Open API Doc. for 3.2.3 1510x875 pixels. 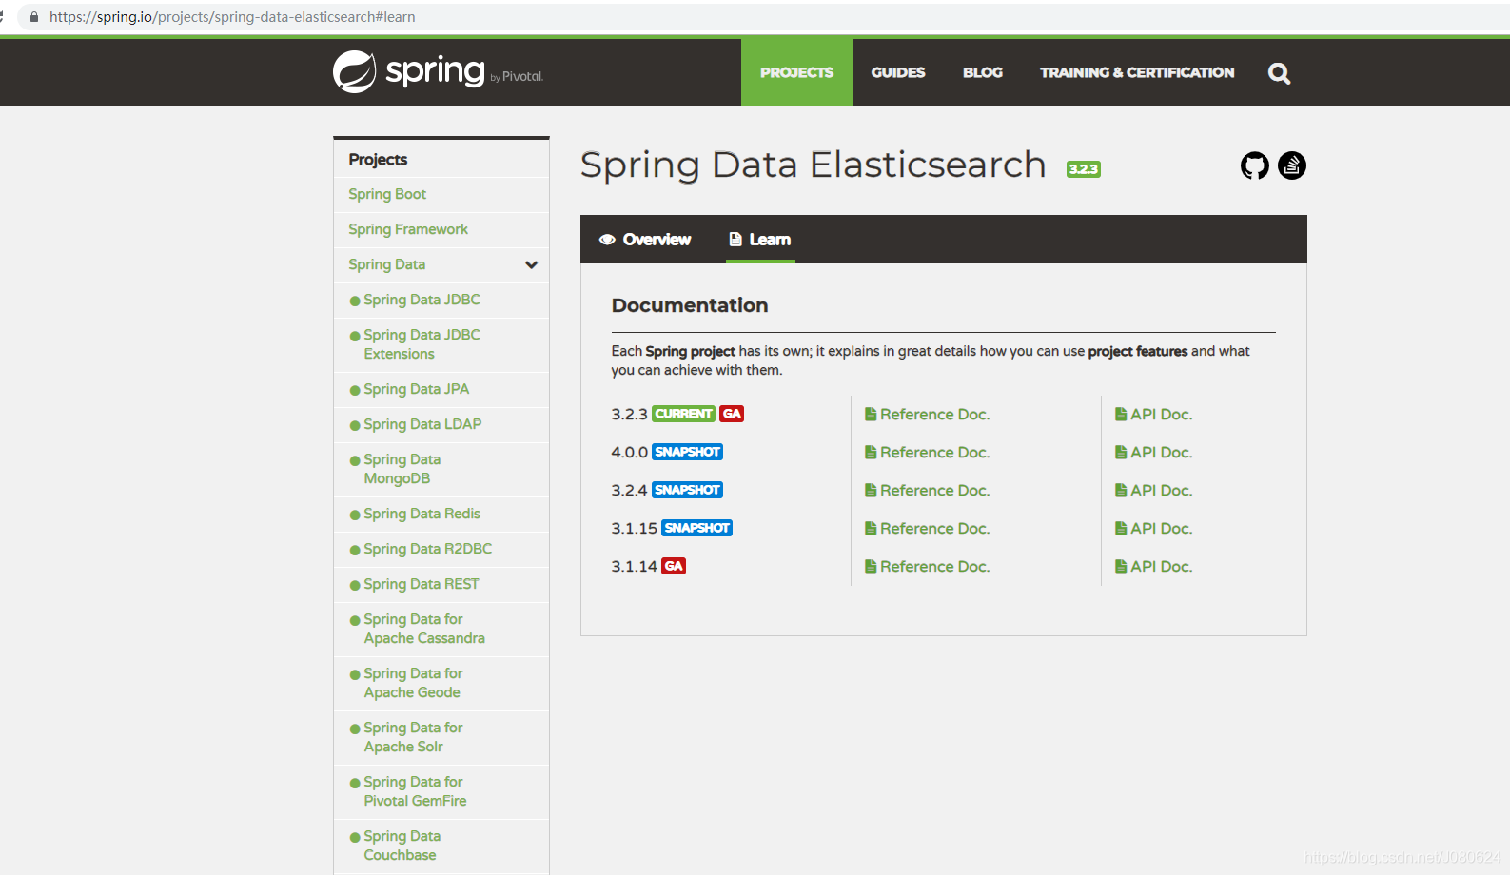coord(1153,415)
